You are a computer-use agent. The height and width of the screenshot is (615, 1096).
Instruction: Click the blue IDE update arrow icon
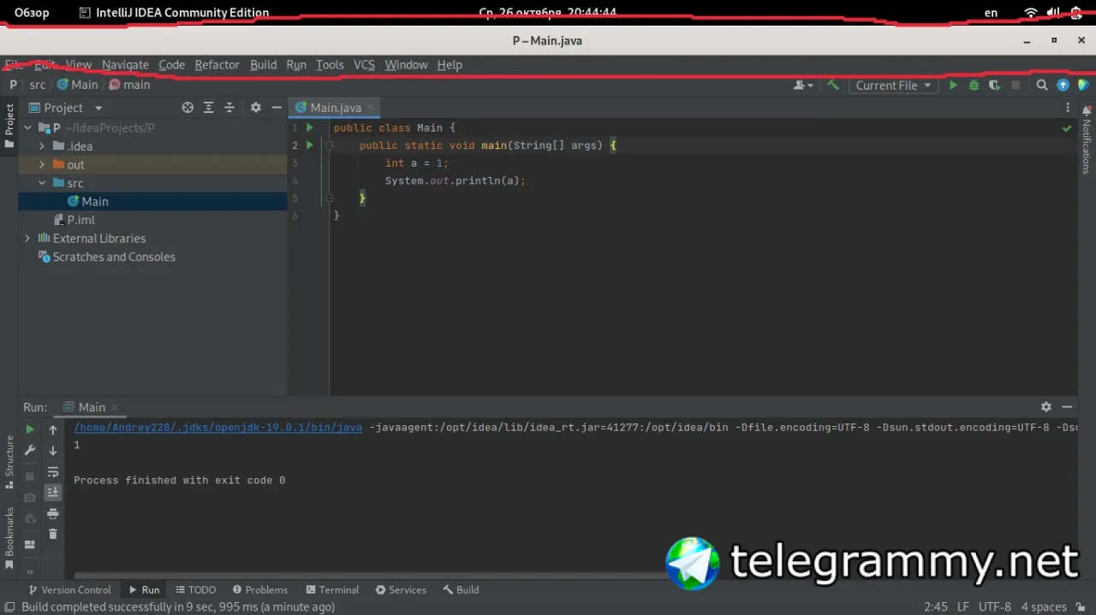click(1063, 86)
